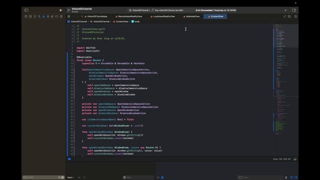Switch to the MyModelView tab
The width and height of the screenshot is (320, 180).
tap(191, 16)
